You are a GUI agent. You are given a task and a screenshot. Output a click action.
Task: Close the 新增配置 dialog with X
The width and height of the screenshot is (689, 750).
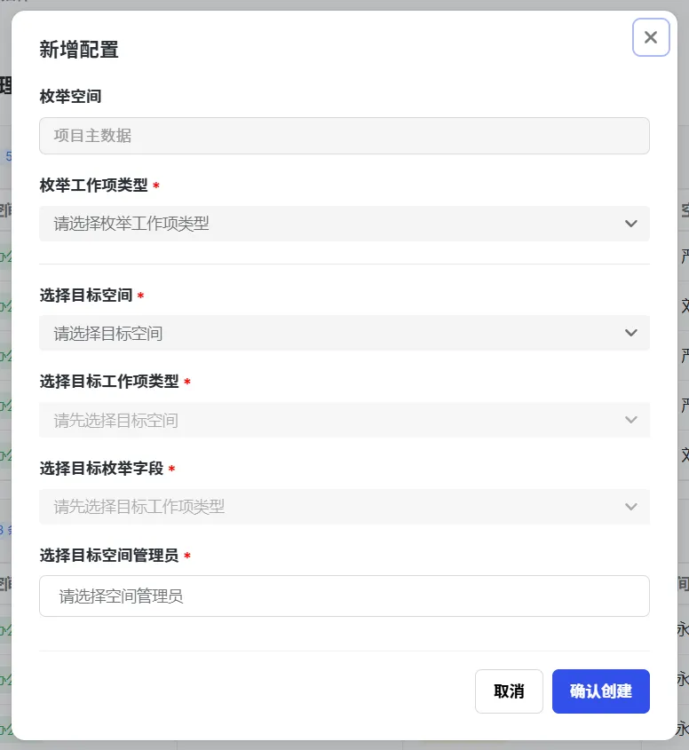pyautogui.click(x=651, y=37)
